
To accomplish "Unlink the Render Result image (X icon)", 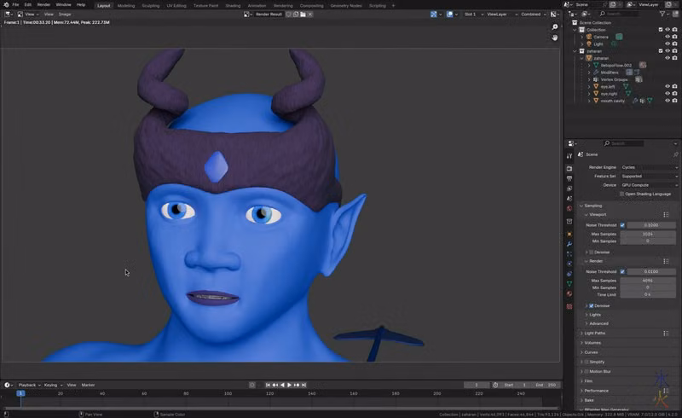I will tap(310, 15).
